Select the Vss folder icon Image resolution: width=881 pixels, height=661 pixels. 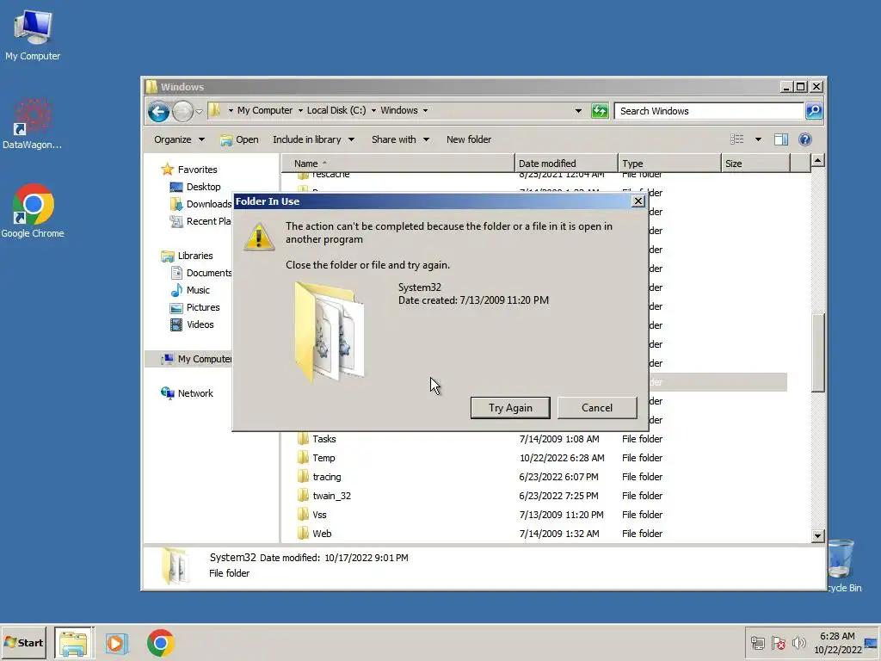[304, 515]
